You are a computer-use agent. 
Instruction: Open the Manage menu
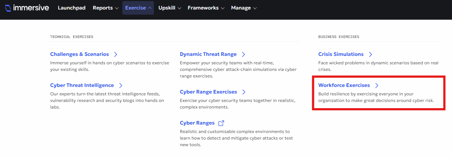[x=244, y=8]
